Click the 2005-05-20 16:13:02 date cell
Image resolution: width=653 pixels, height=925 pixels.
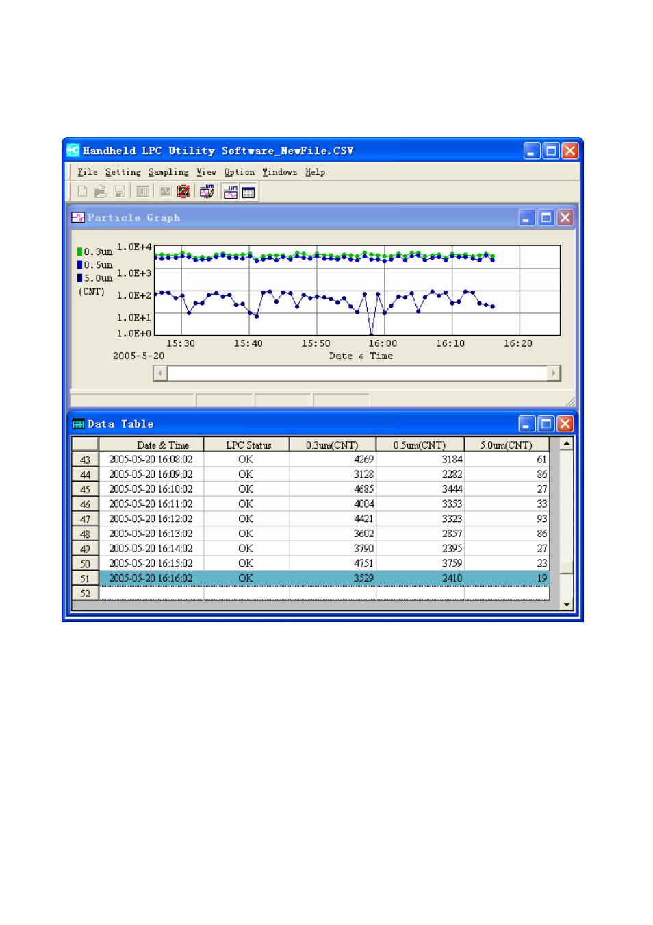pos(151,534)
